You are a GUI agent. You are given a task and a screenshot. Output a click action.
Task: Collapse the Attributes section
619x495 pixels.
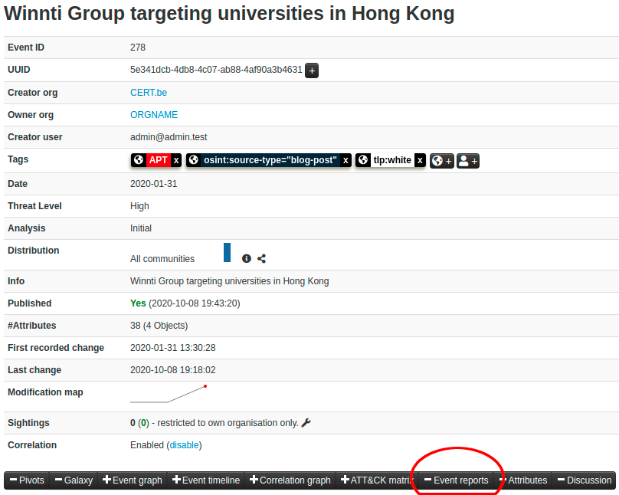click(524, 480)
